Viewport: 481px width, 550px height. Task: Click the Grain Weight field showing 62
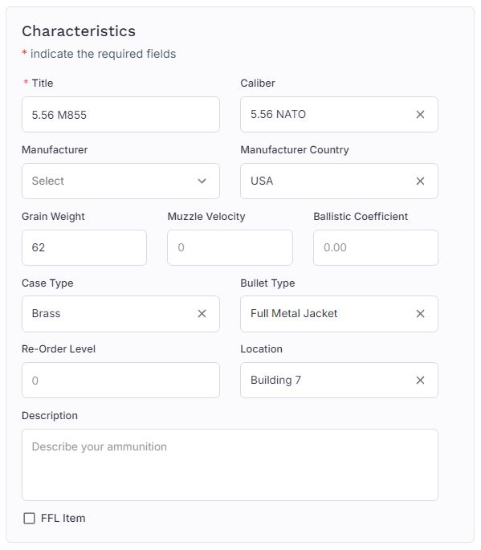pos(84,247)
